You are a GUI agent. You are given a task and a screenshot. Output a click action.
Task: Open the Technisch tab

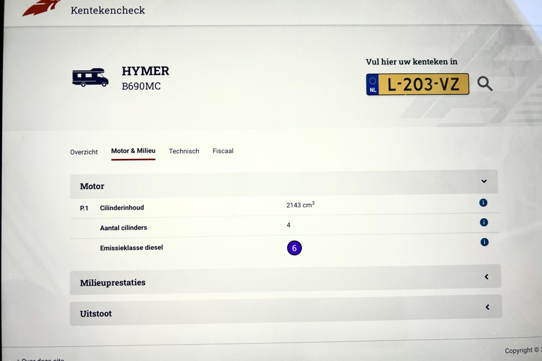[184, 151]
